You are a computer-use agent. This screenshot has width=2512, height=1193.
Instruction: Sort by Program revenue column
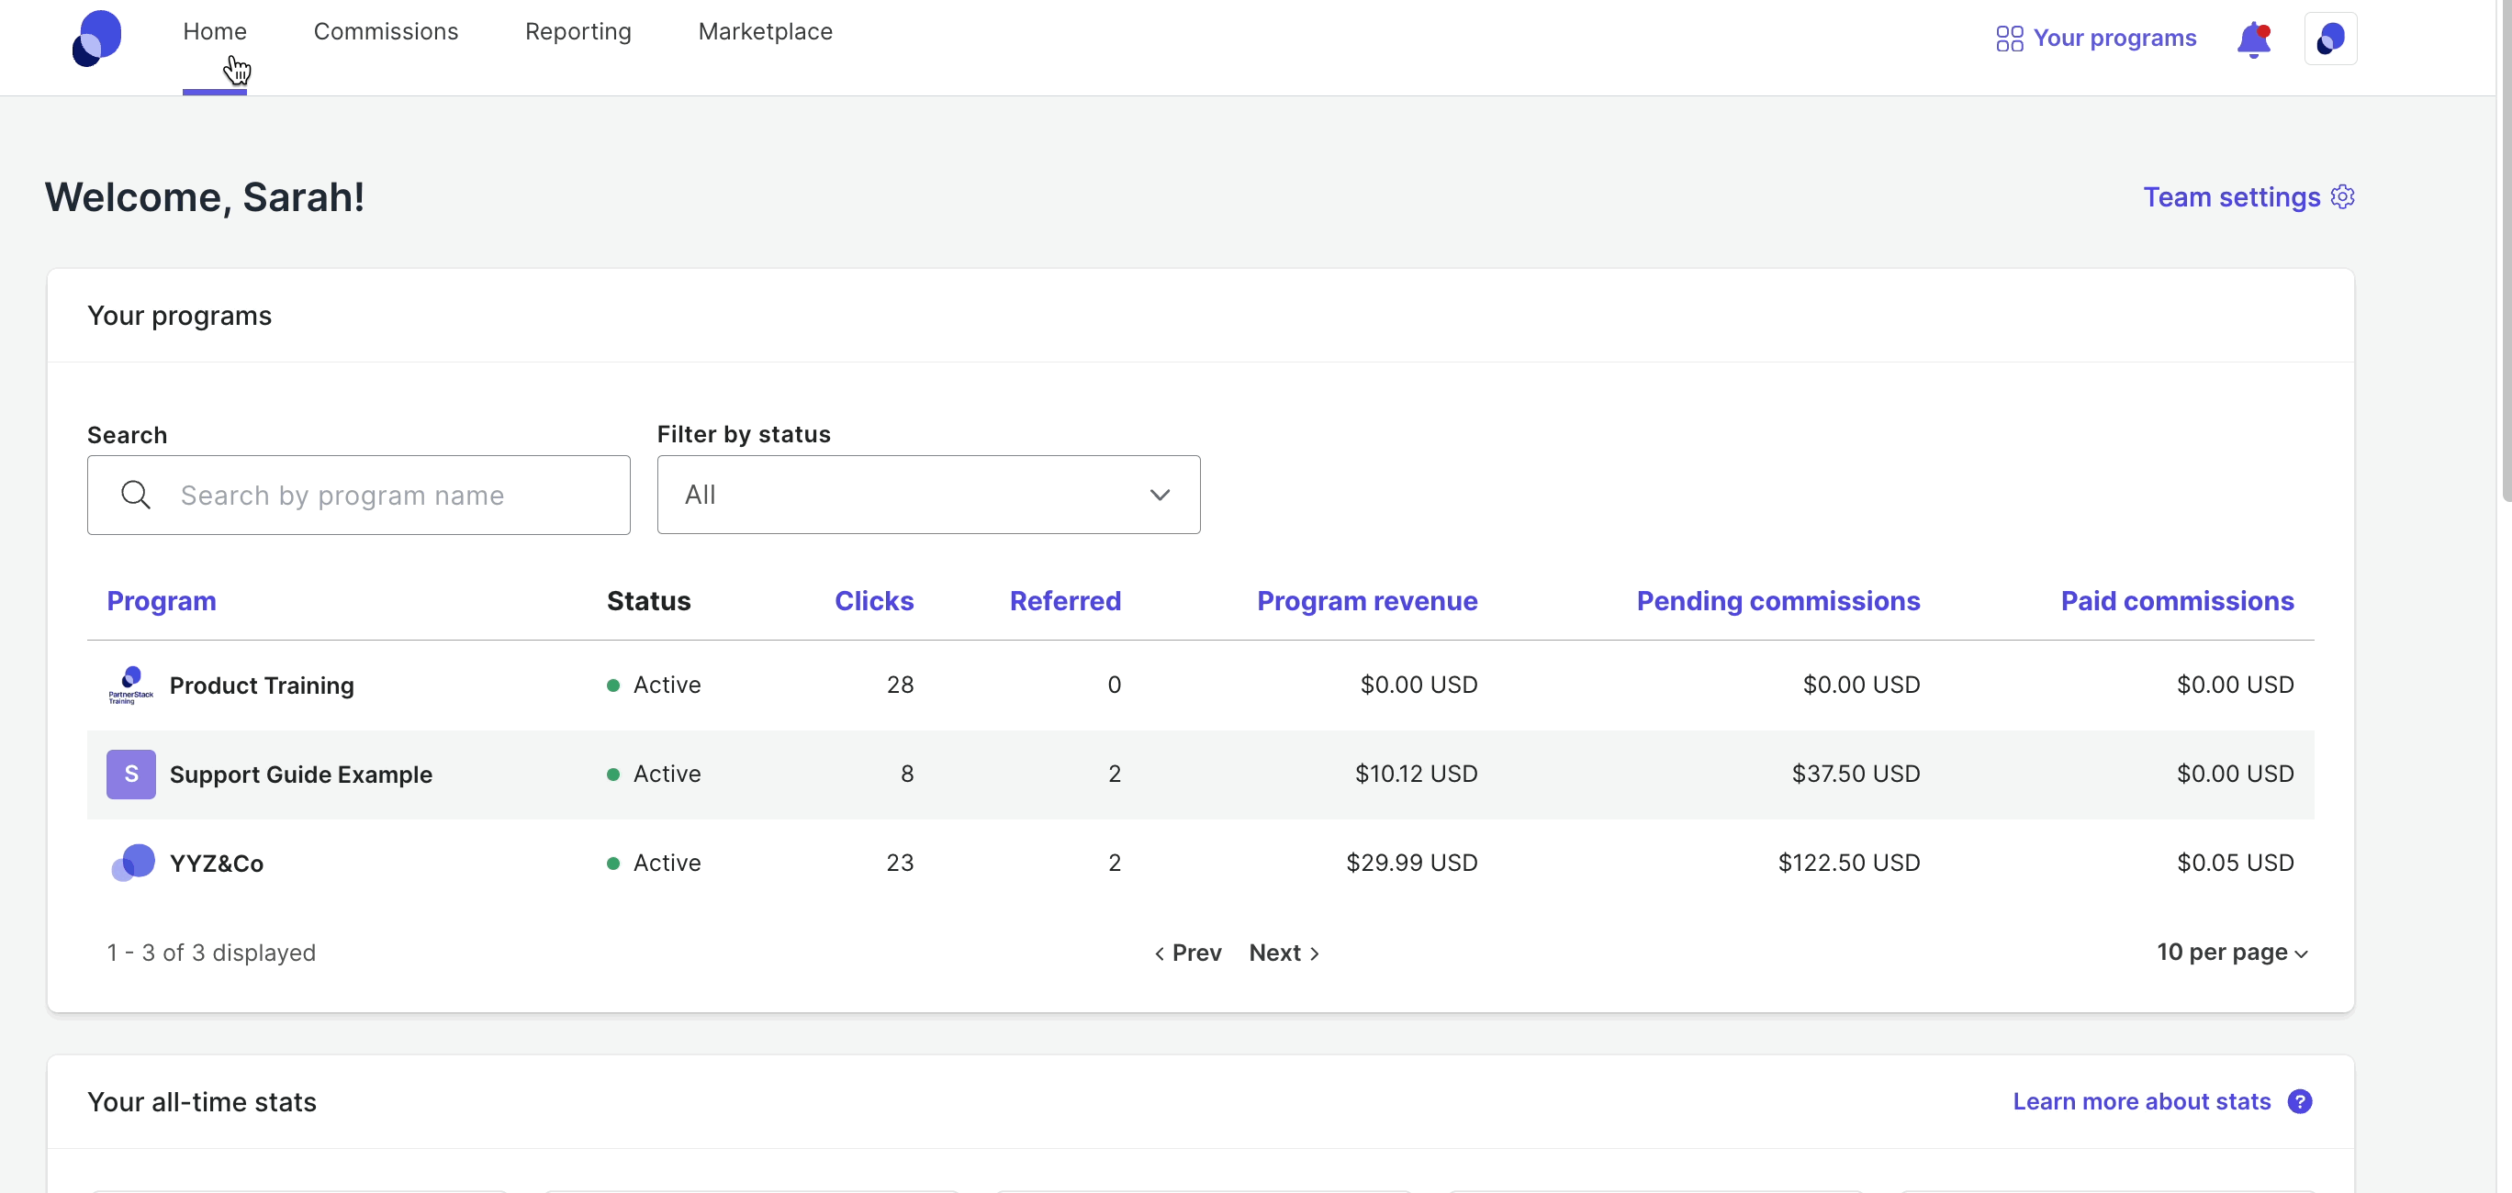tap(1367, 600)
